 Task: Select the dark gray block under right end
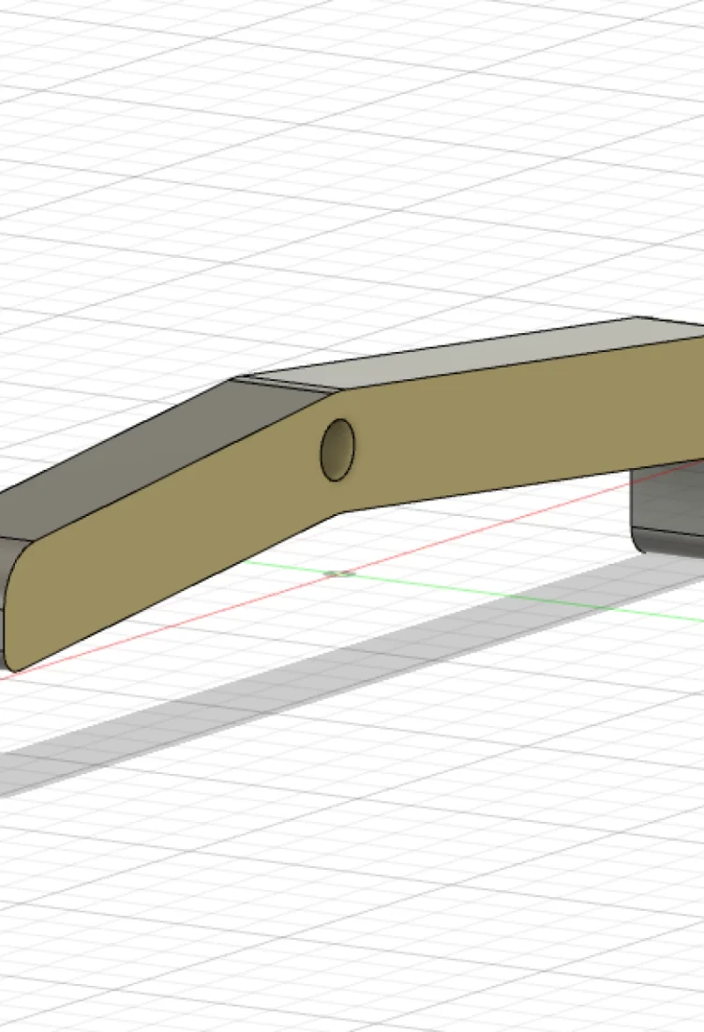click(670, 502)
